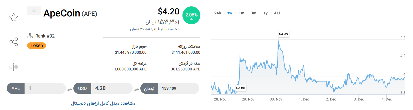413x110 pixels.
Task: Click the orange Token badge
Action: coord(37,45)
